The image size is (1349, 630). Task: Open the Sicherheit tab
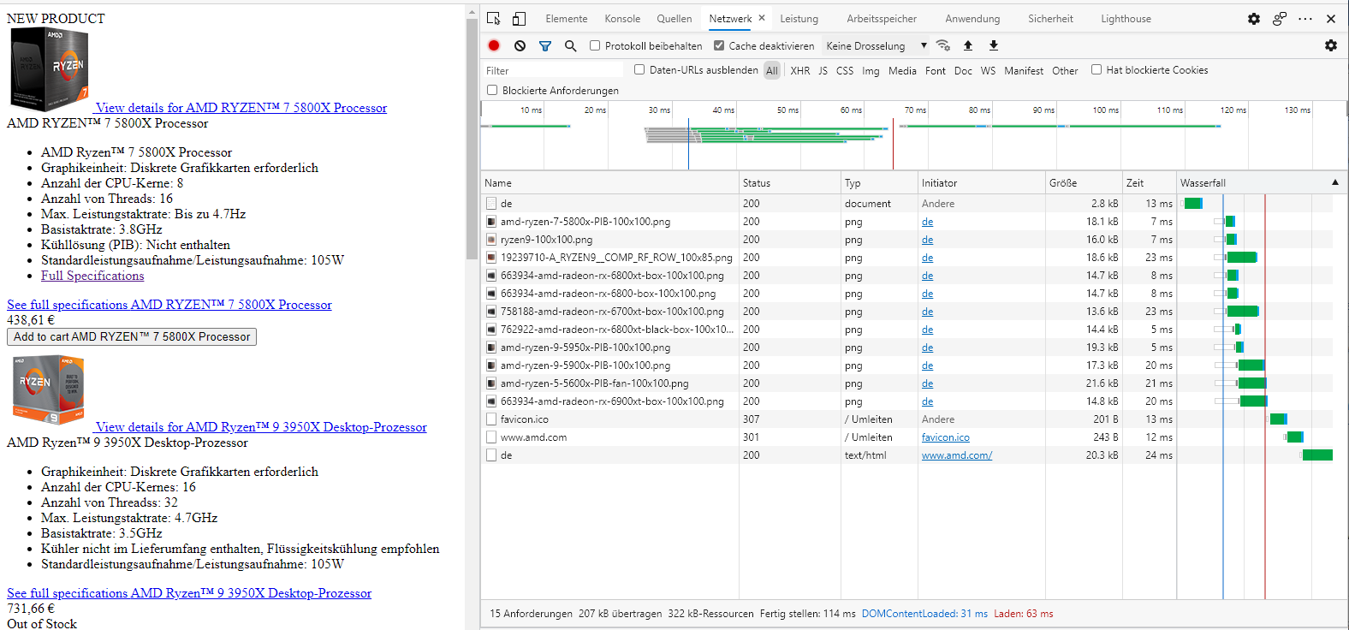pyautogui.click(x=1050, y=19)
